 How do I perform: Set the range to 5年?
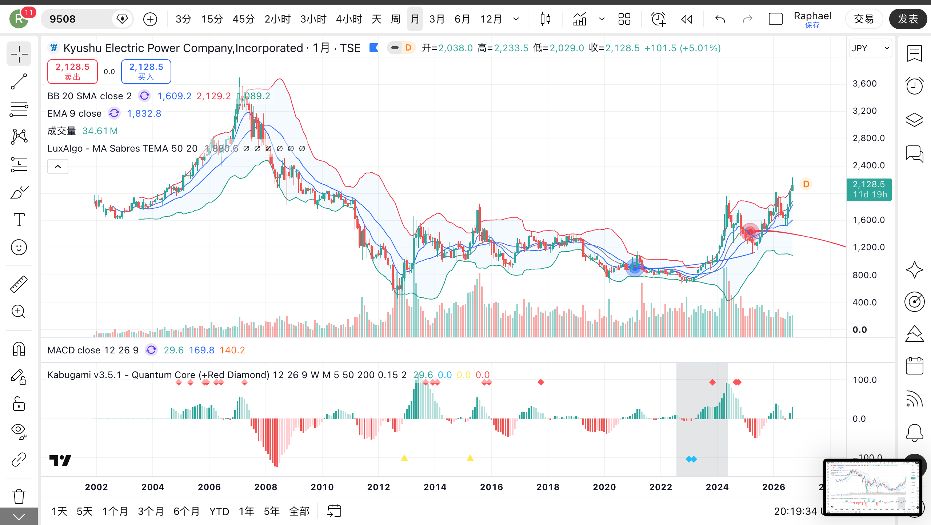coord(272,511)
